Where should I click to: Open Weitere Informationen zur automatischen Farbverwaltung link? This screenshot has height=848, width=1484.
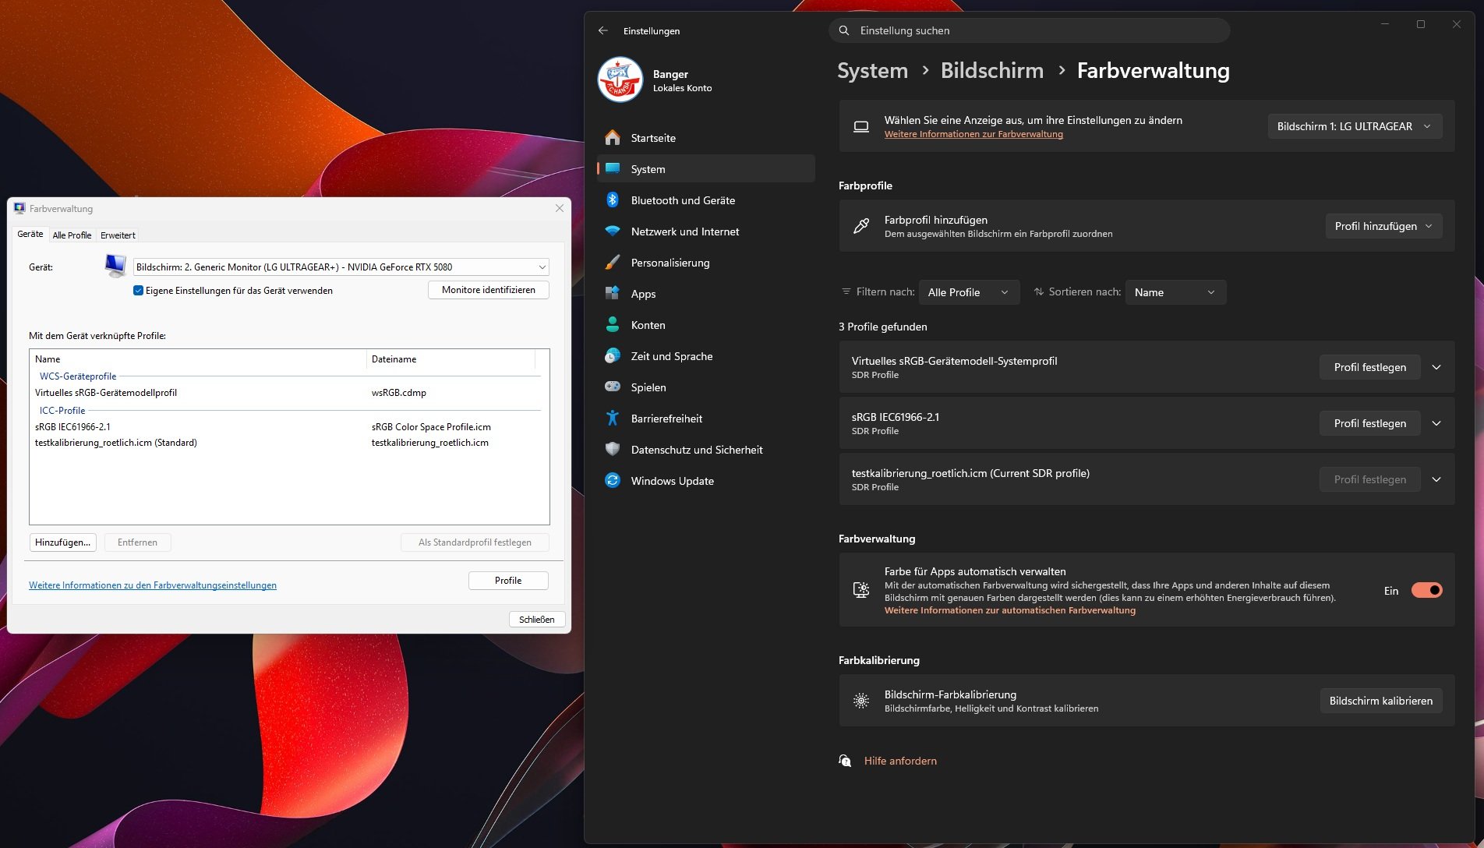pyautogui.click(x=1010, y=610)
